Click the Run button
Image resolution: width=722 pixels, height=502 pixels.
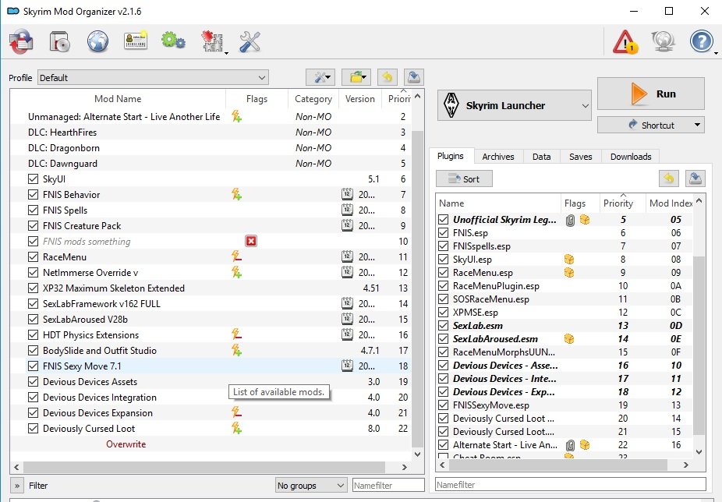click(650, 94)
